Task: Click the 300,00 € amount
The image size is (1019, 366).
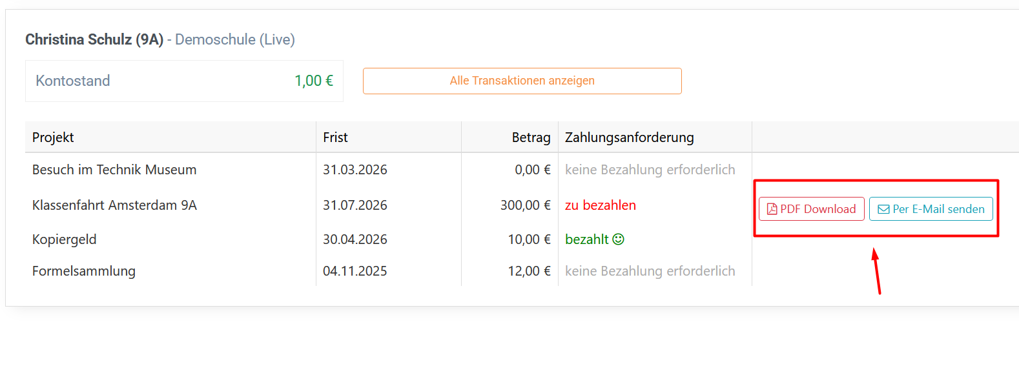Action: coord(525,205)
